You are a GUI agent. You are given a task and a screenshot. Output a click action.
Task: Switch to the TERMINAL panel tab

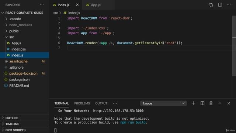62,103
